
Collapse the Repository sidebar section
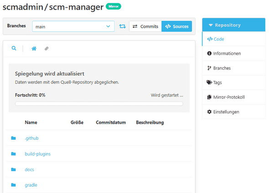(x=233, y=25)
